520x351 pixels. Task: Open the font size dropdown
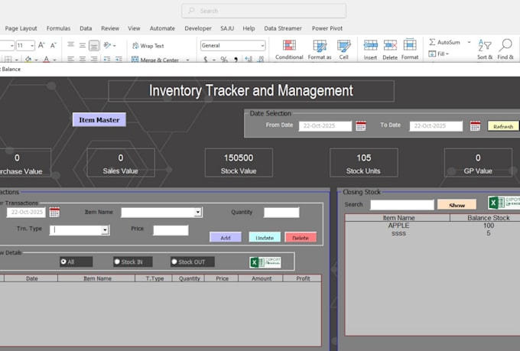[32, 45]
